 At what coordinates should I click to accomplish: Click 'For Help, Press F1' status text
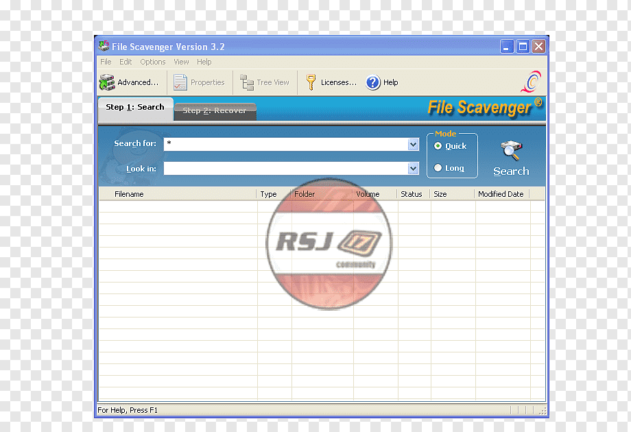pyautogui.click(x=128, y=410)
